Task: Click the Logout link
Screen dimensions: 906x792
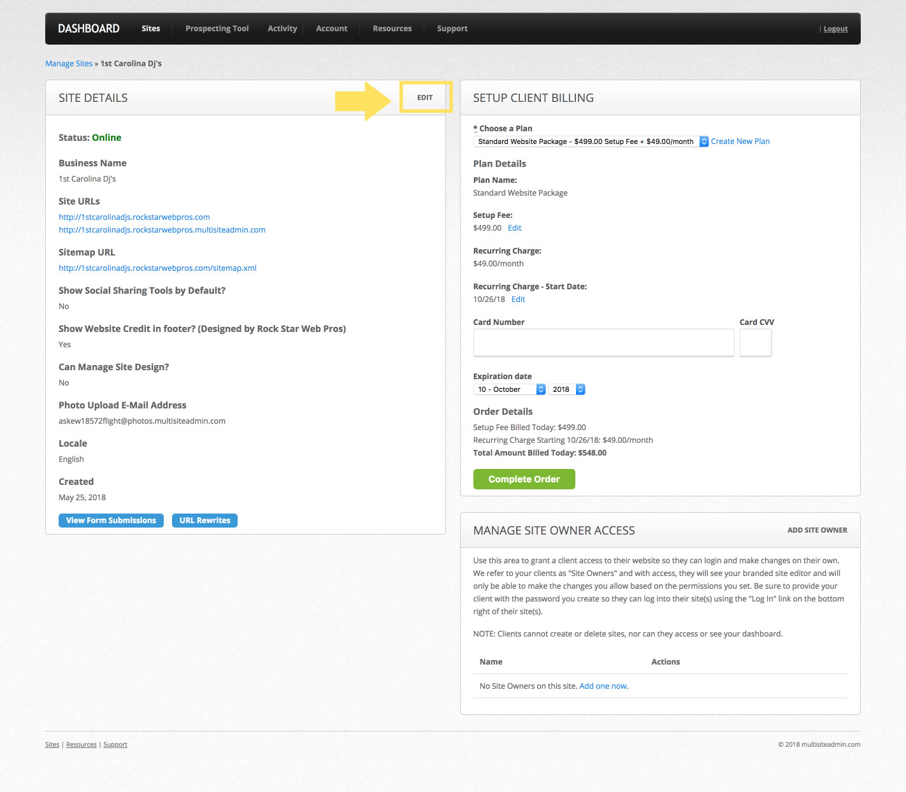Action: coord(835,29)
